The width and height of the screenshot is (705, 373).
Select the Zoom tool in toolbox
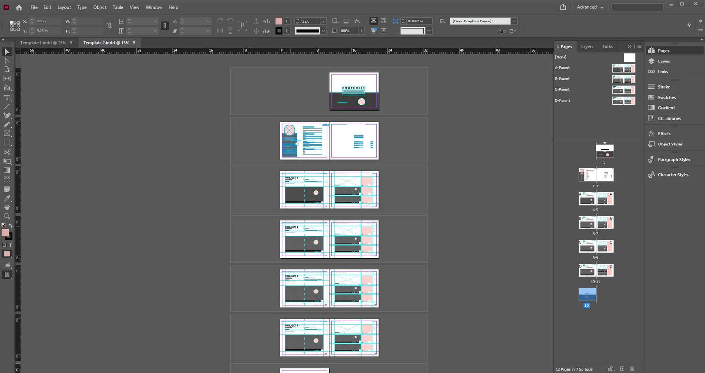point(7,216)
